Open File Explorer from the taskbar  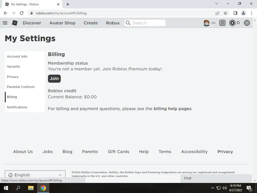31,188
